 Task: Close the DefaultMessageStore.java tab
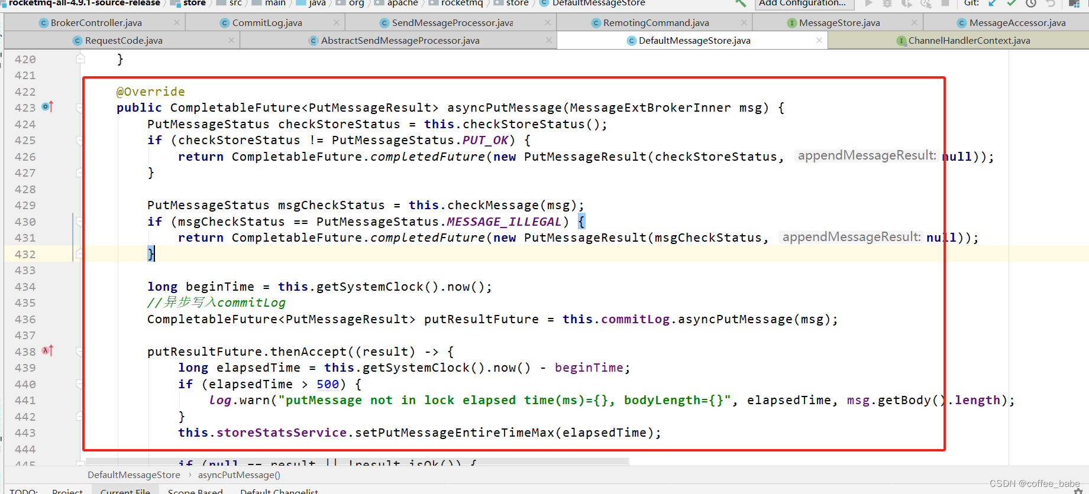point(819,40)
